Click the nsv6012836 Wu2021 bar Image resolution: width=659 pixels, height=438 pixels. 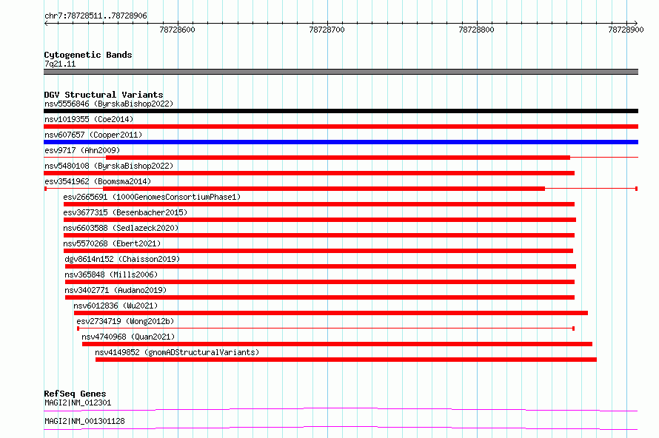[x=331, y=313]
